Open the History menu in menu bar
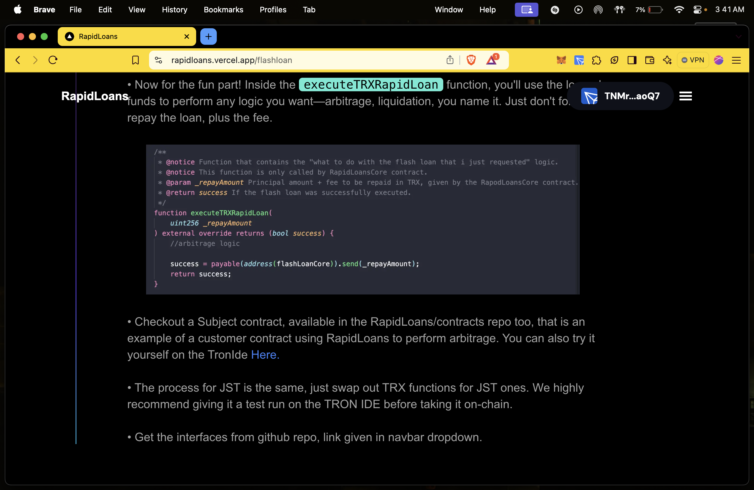This screenshot has height=490, width=754. coord(174,10)
